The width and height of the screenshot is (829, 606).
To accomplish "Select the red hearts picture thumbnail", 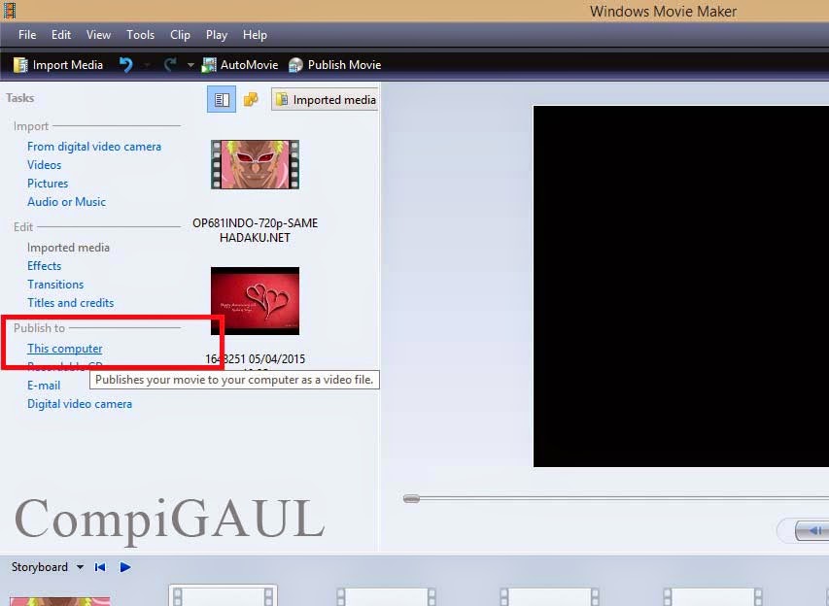I will [x=255, y=301].
